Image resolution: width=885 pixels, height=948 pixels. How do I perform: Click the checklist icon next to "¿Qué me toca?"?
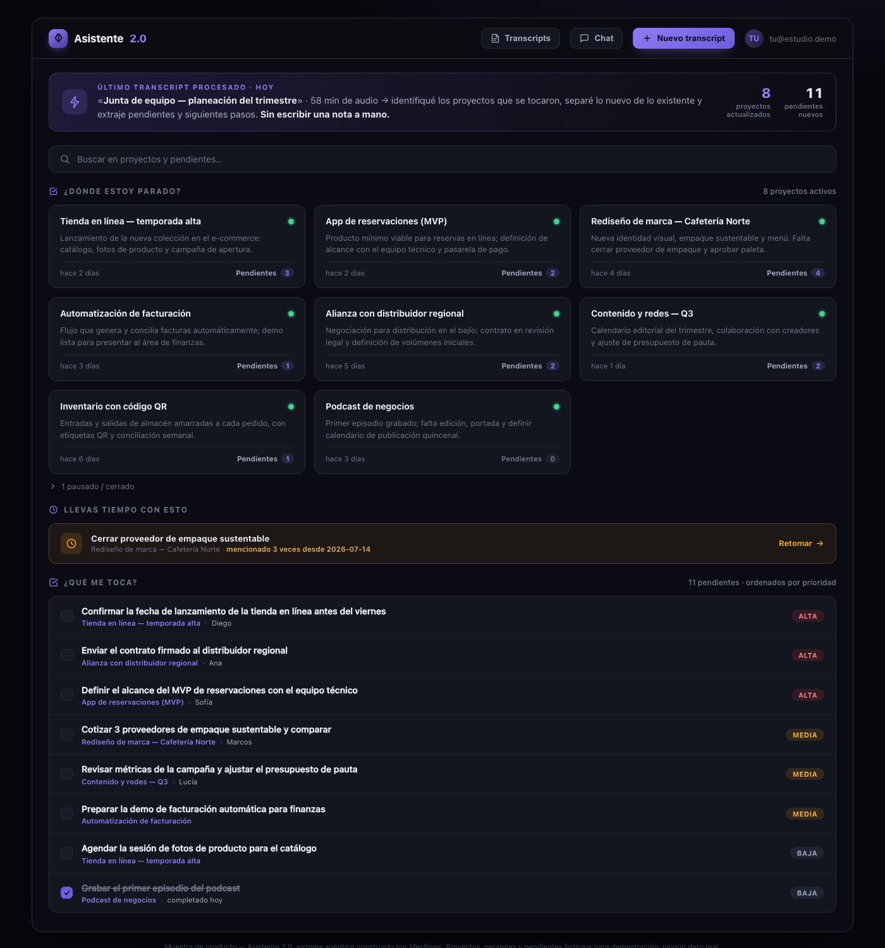(x=54, y=583)
